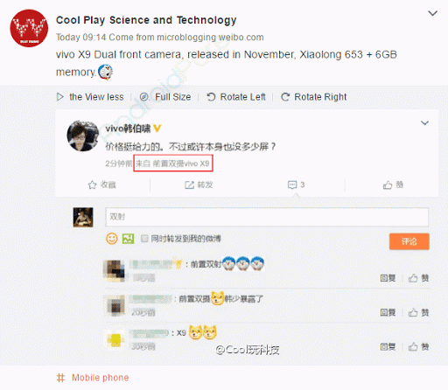This screenshot has height=390, width=448.
Task: Like the X9 comment at the bottom
Action: (x=418, y=346)
